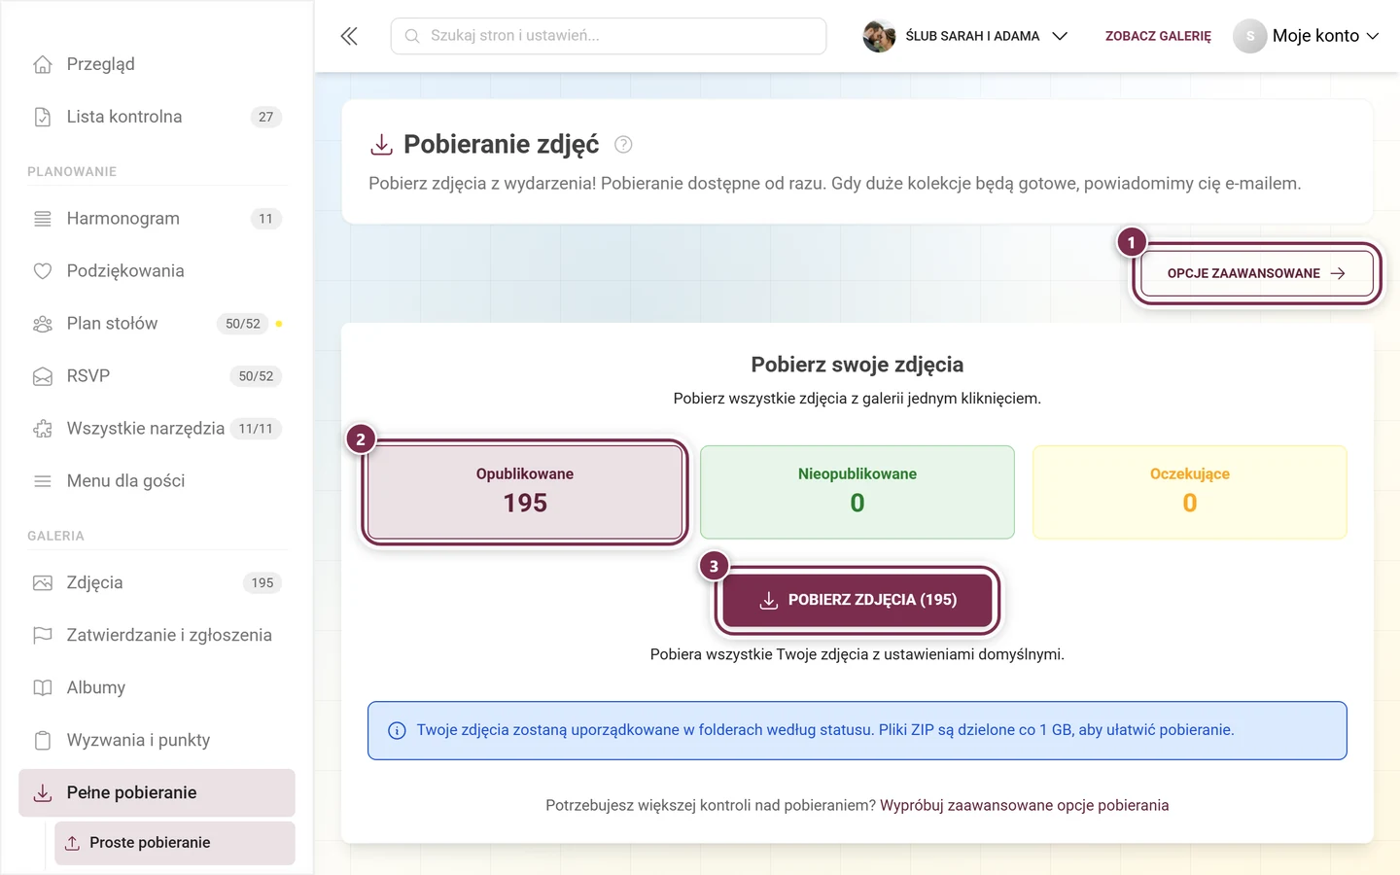Select the Oczekujące 0 card
Screen dimensions: 1400x875
tap(1190, 492)
